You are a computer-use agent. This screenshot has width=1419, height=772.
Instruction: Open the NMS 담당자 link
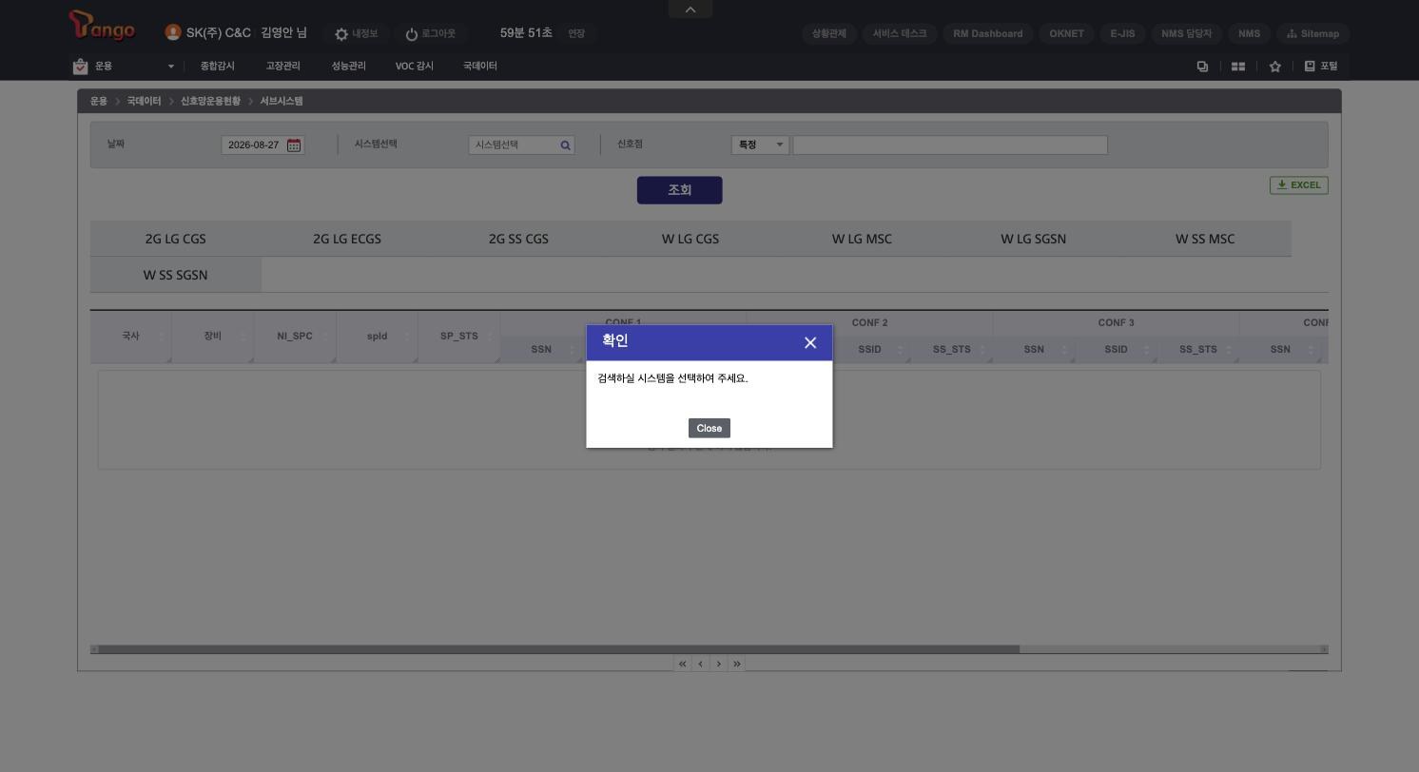(x=1186, y=33)
